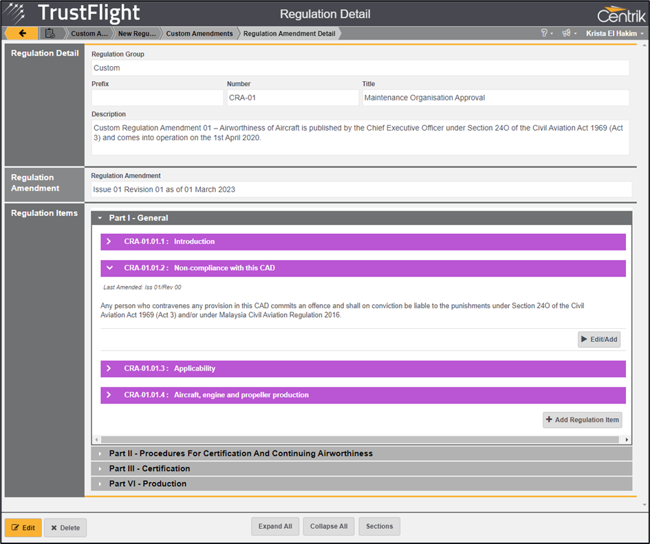This screenshot has height=544, width=650.
Task: Click the yellow back arrow button
Action: point(22,33)
